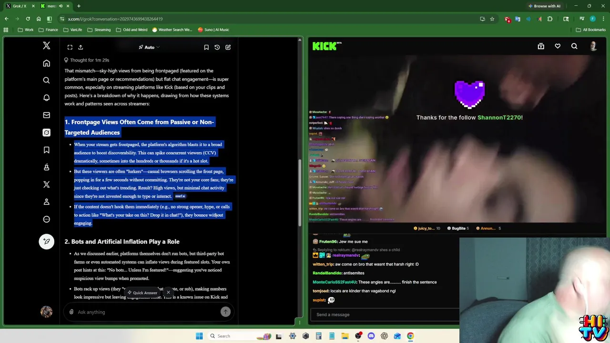Image resolution: width=610 pixels, height=343 pixels.
Task: Mute the audio on Kick tab
Action: pyautogui.click(x=60, y=6)
